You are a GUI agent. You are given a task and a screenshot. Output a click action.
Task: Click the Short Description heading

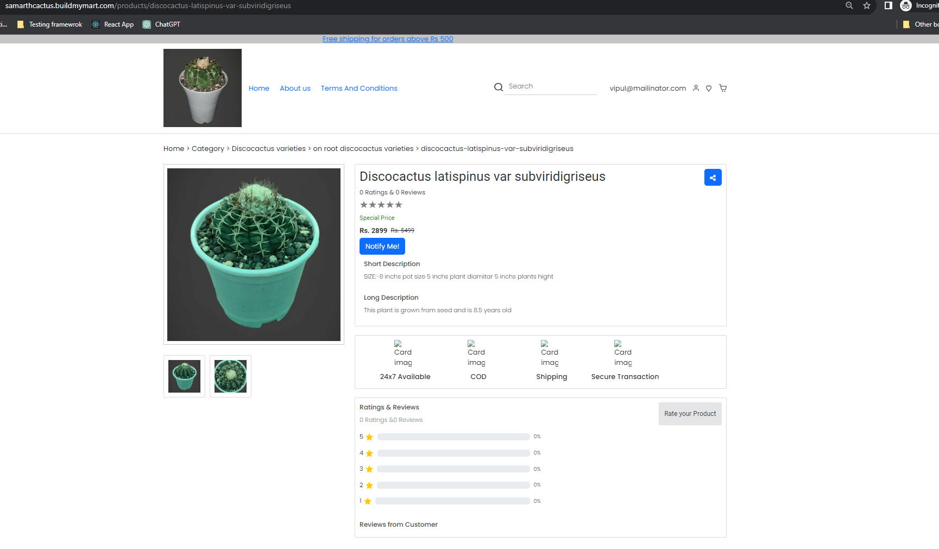pyautogui.click(x=392, y=264)
